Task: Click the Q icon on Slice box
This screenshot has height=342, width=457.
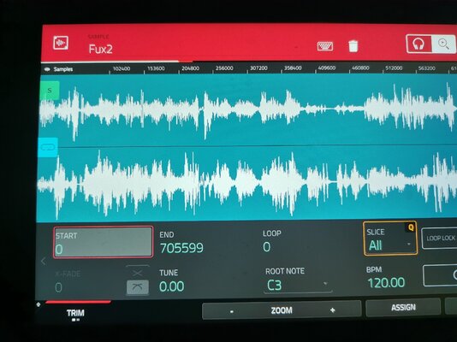Action: pyautogui.click(x=411, y=227)
